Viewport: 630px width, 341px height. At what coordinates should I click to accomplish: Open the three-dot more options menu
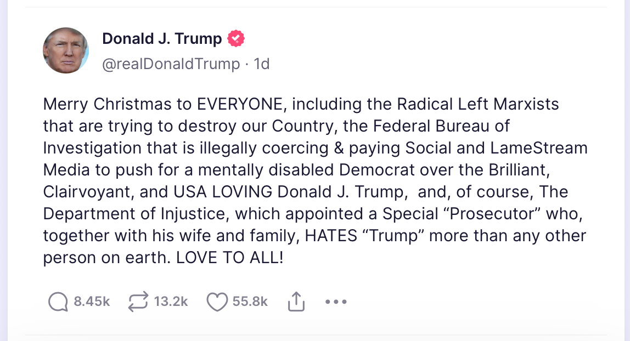click(x=336, y=302)
